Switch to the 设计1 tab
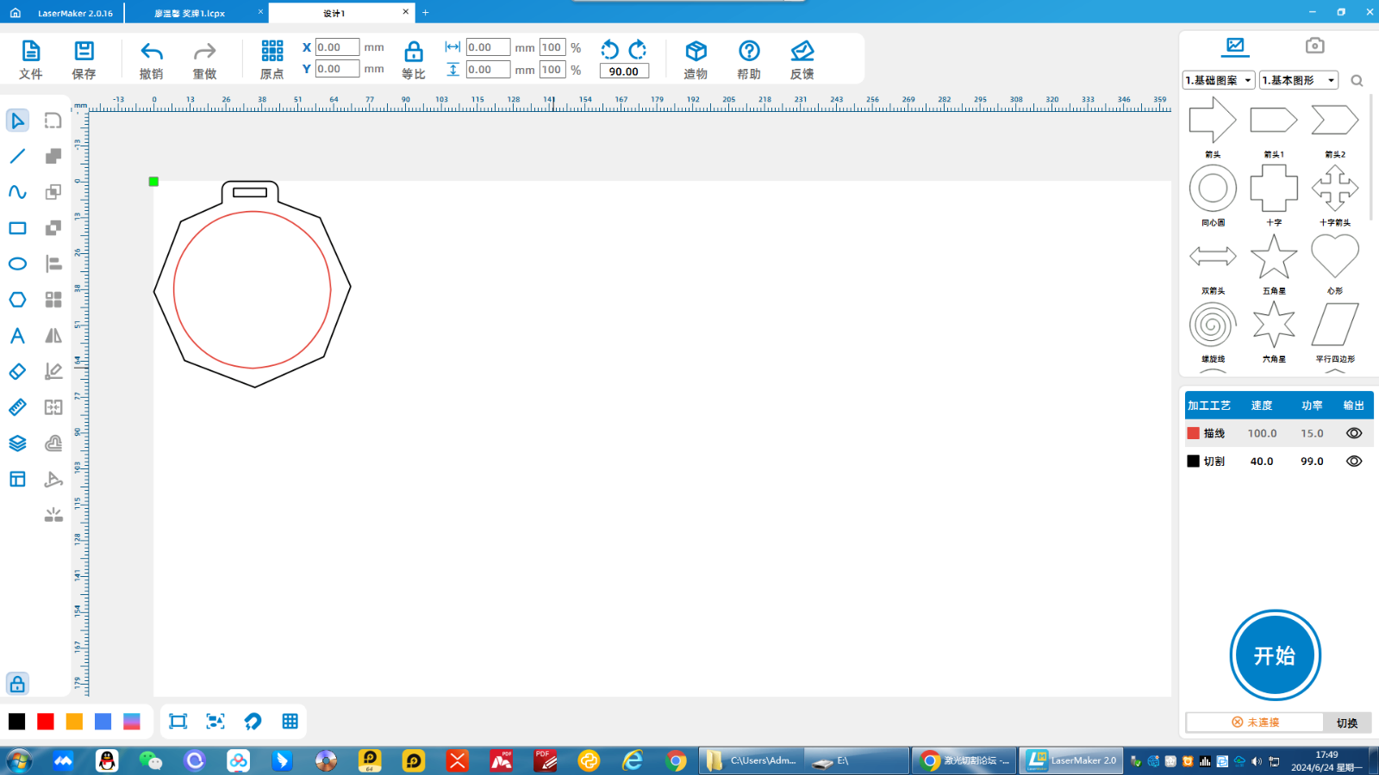The width and height of the screenshot is (1379, 775). point(334,13)
